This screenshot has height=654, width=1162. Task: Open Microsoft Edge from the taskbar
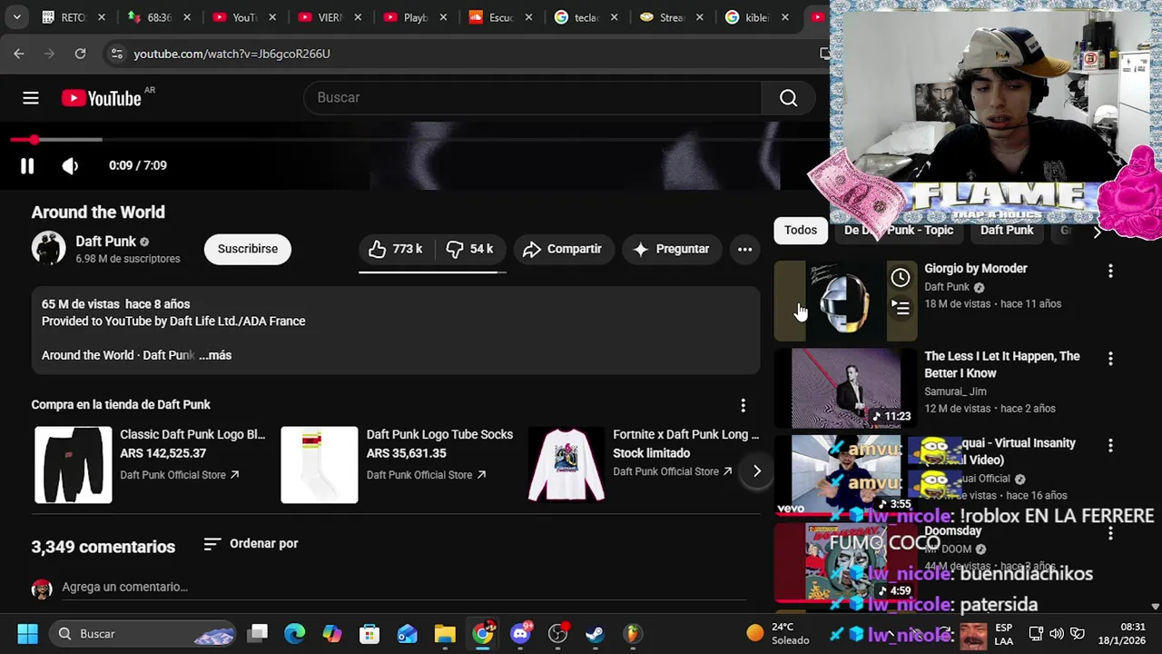pos(295,634)
